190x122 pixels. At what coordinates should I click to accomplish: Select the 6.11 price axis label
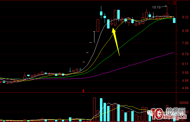[x=185, y=64]
